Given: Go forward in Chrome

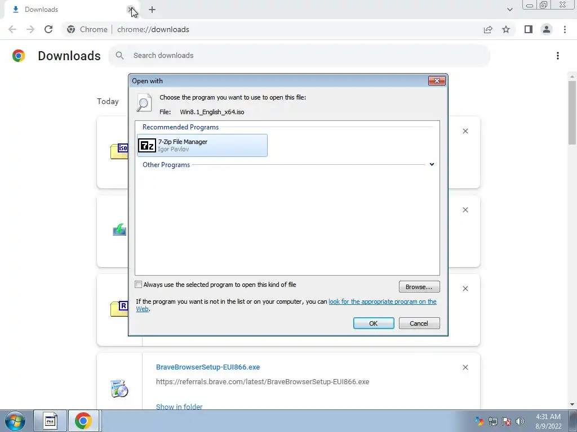Looking at the screenshot, I should pos(30,29).
